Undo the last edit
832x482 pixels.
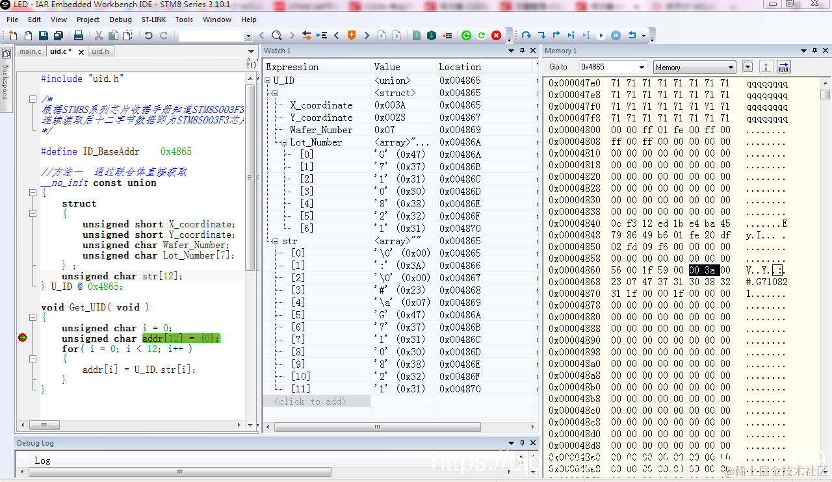(149, 36)
